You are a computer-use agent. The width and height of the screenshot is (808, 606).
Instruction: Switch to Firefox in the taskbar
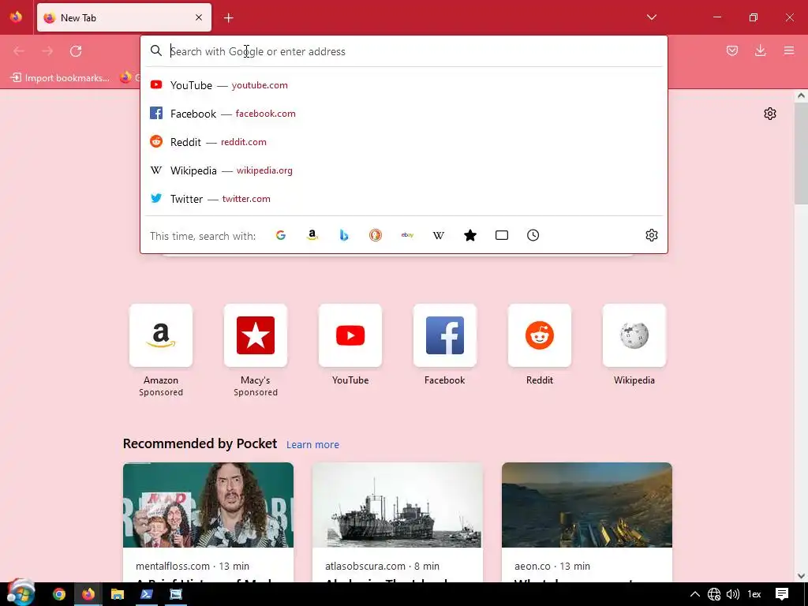click(88, 594)
